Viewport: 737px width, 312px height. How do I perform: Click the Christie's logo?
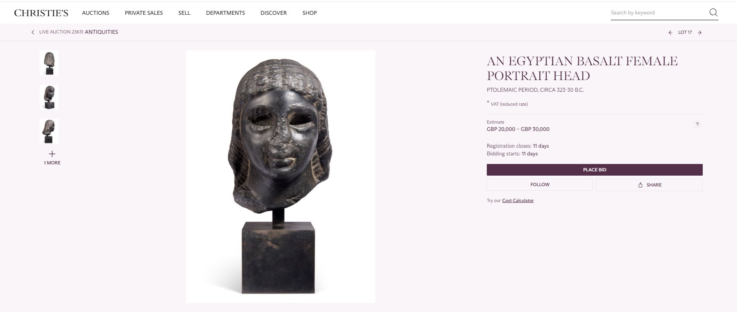tap(41, 13)
